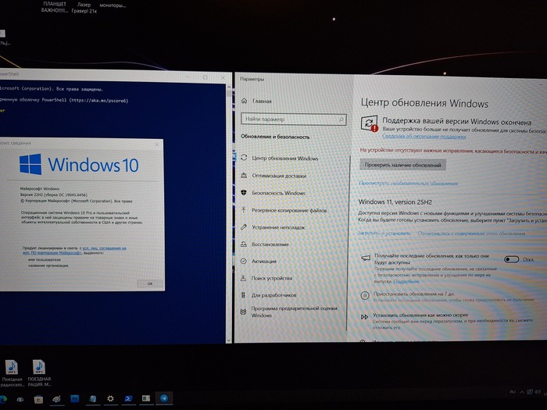Go to Устранение неполадок wrench item
The height and width of the screenshot is (410, 547).
[x=273, y=227]
